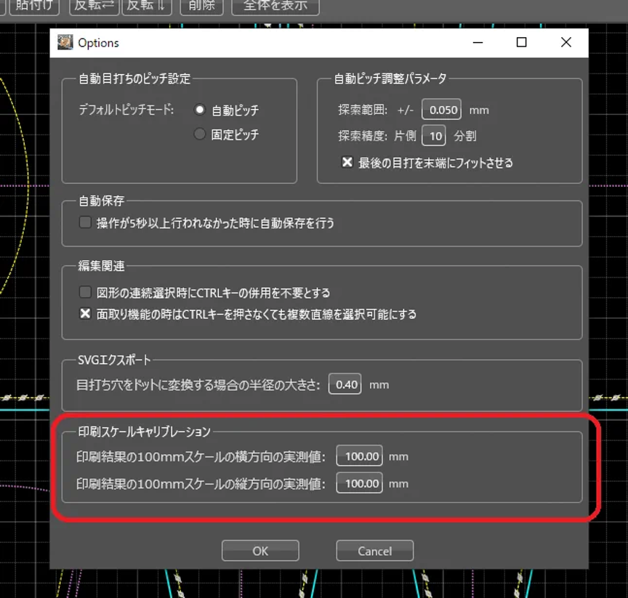The image size is (628, 598).
Task: Select the 固定ピッチ radio button
Action: [199, 134]
